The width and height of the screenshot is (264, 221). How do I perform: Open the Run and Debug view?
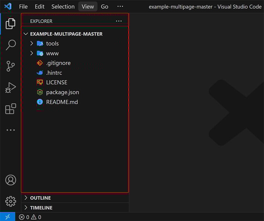tap(11, 88)
